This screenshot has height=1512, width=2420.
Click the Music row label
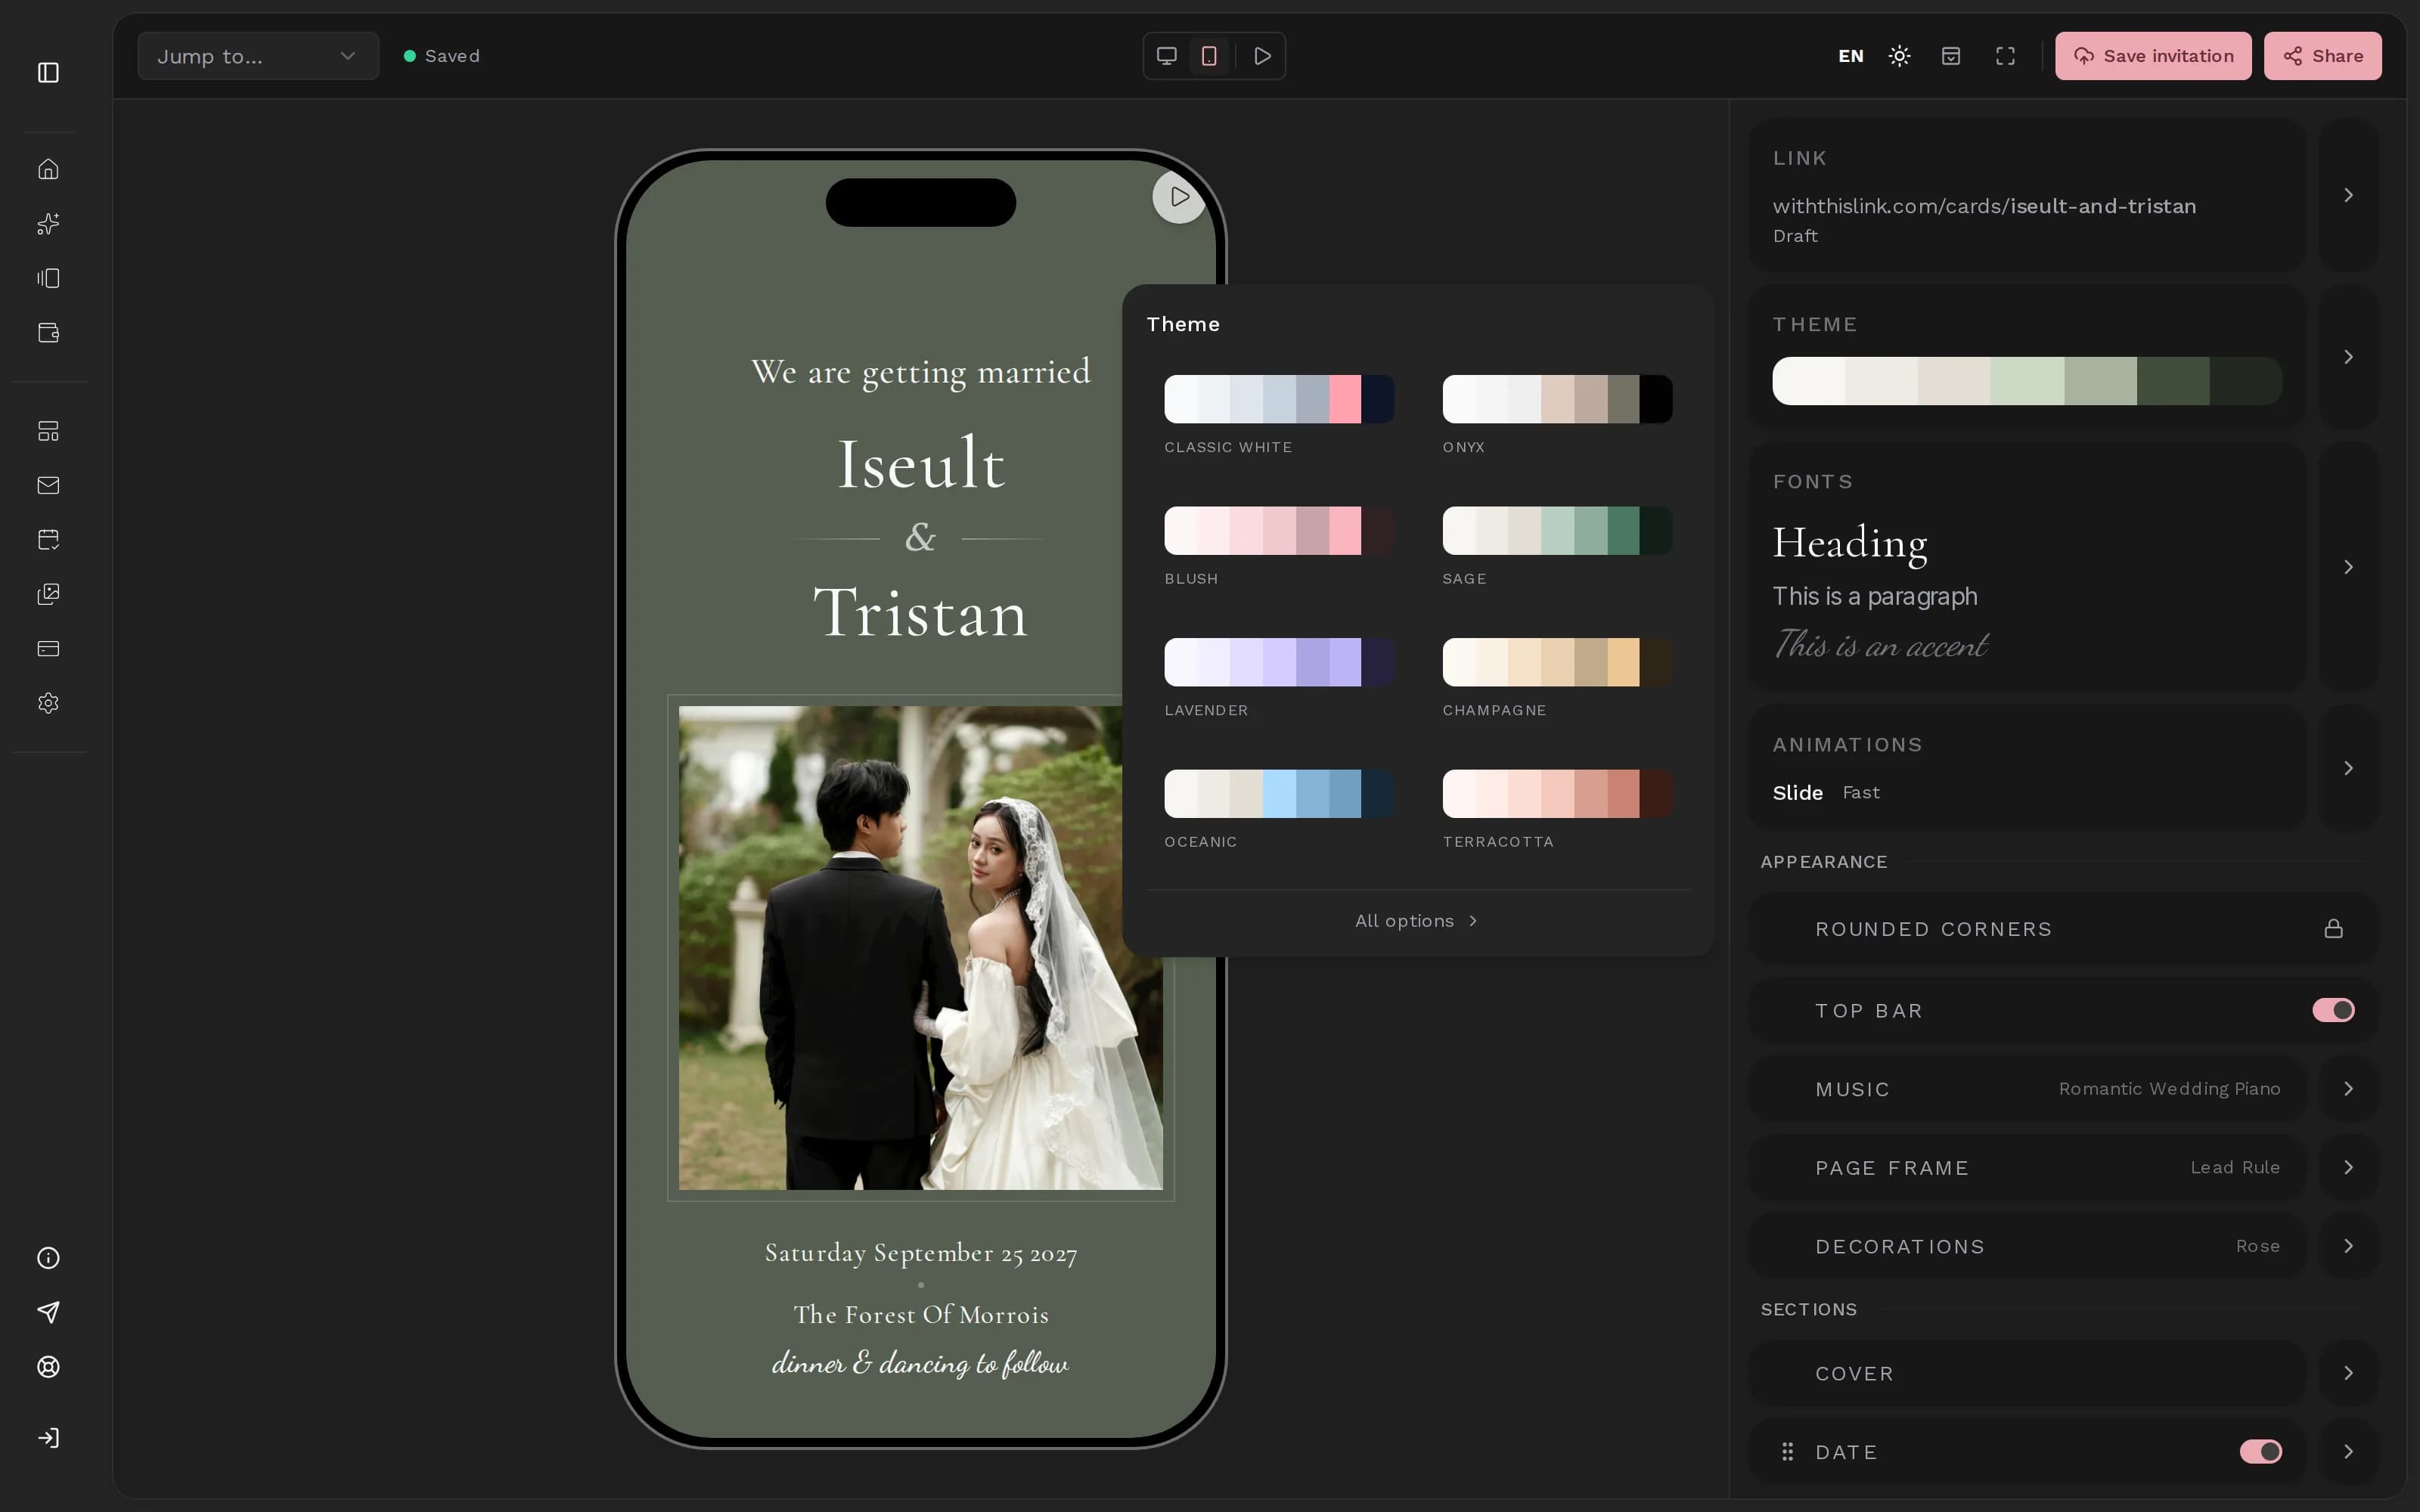[1852, 1089]
